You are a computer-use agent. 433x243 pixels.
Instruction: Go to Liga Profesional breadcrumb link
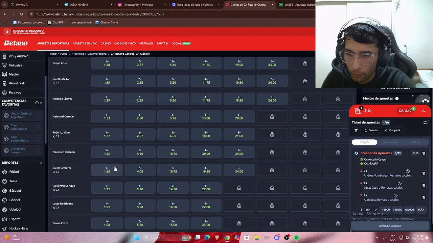97,54
